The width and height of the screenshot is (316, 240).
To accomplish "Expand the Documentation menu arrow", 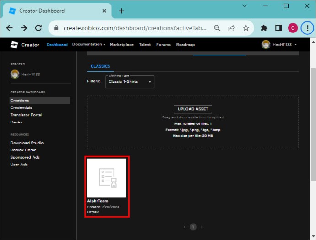I will coord(104,45).
